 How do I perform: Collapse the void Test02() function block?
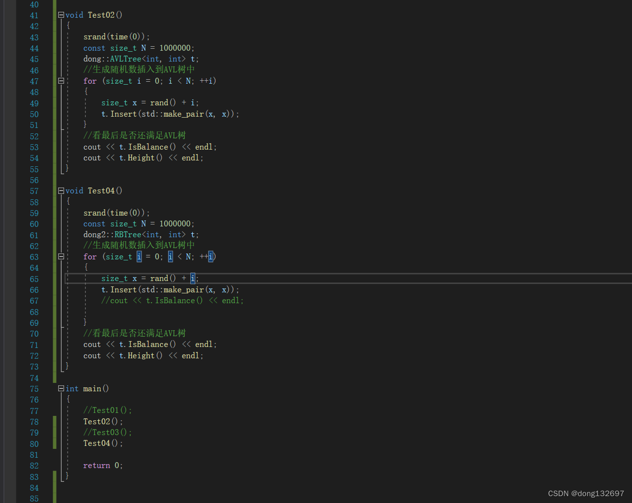point(61,15)
